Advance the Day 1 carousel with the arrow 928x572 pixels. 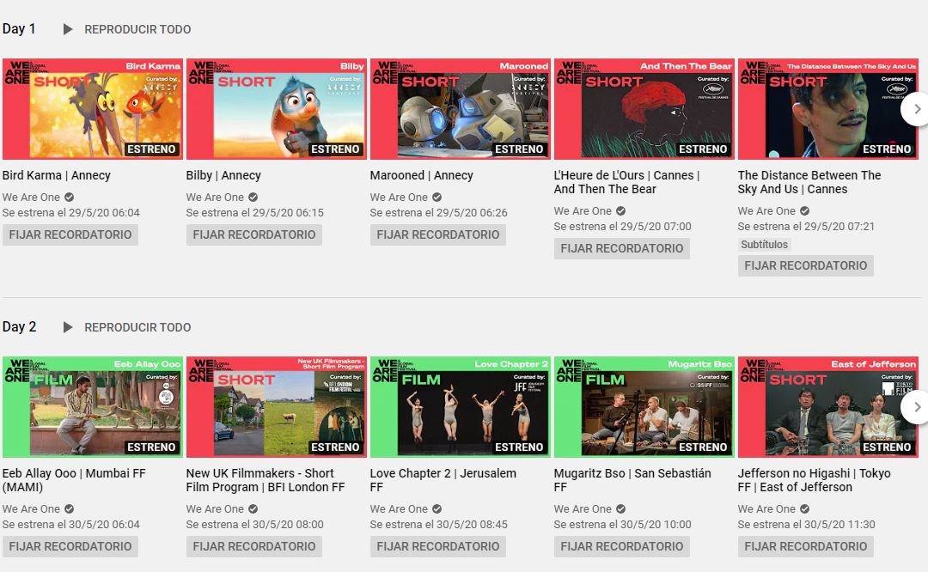916,109
